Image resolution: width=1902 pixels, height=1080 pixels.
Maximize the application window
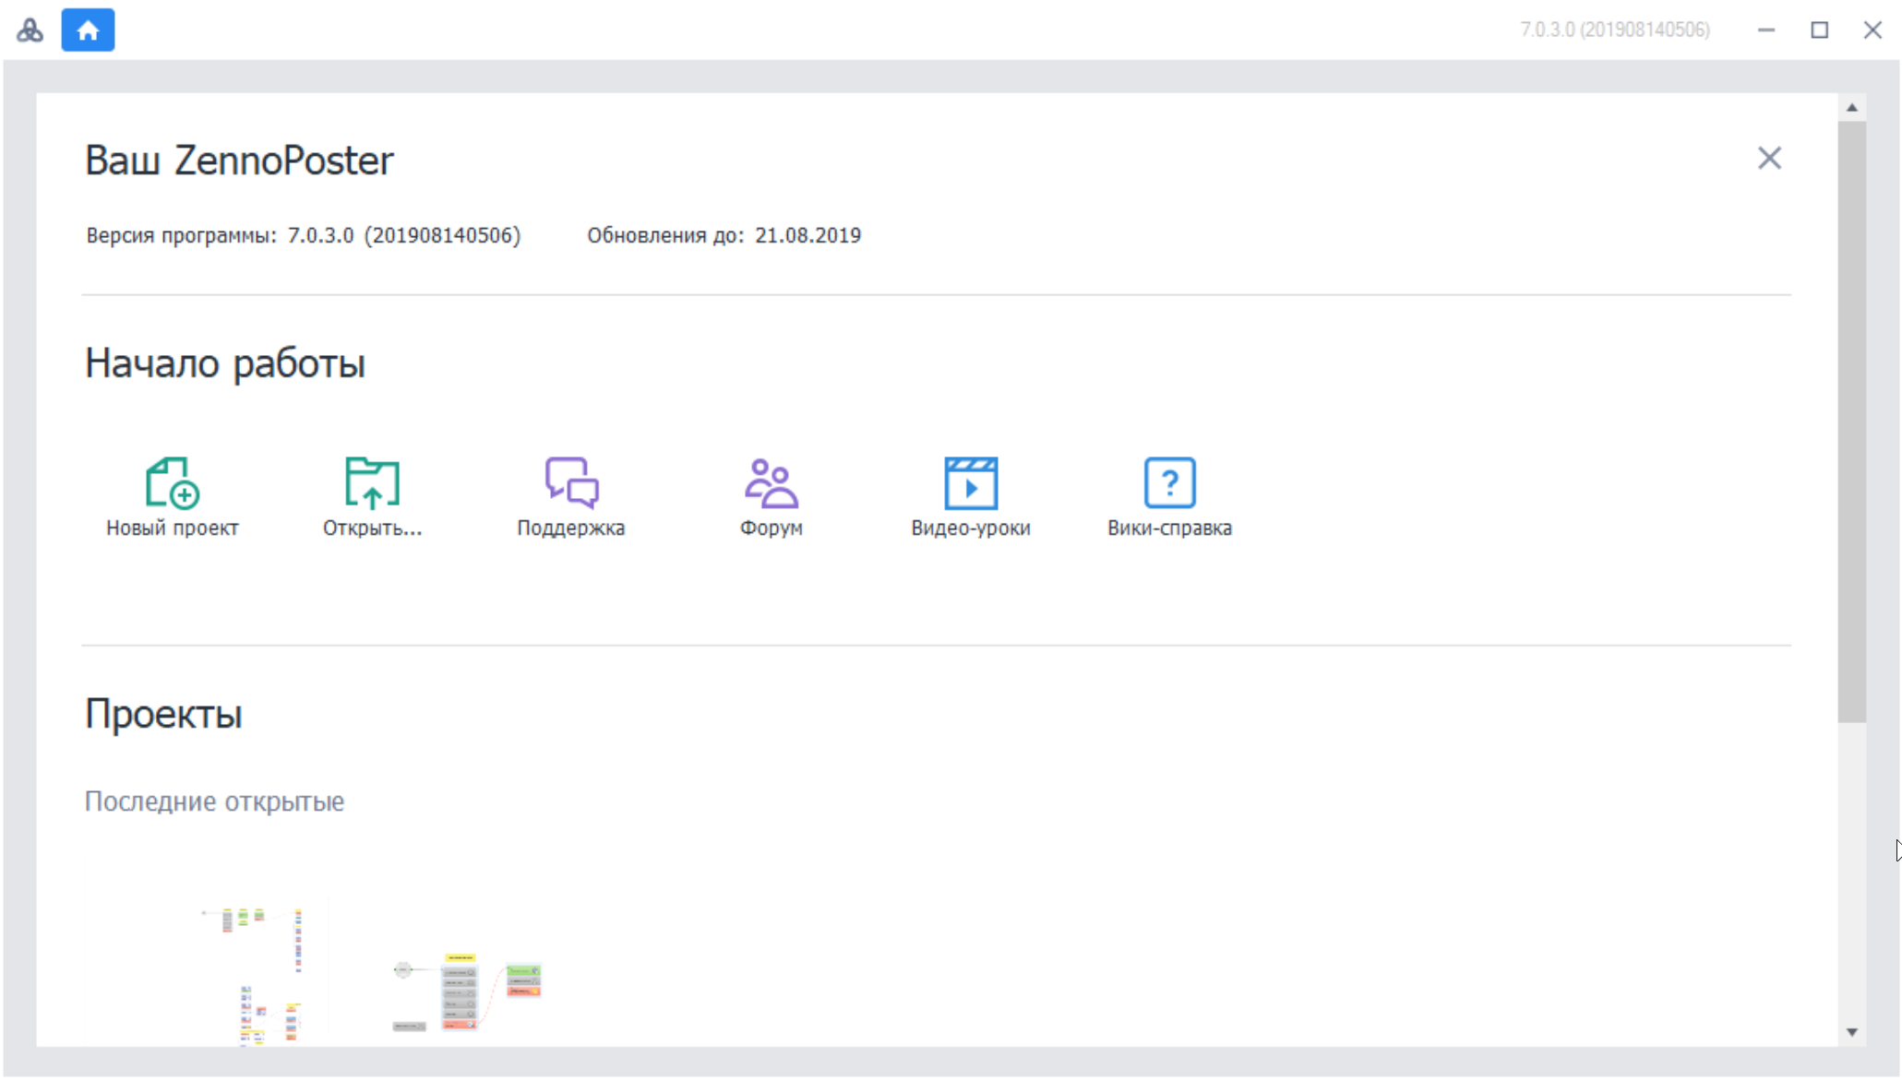[1819, 30]
